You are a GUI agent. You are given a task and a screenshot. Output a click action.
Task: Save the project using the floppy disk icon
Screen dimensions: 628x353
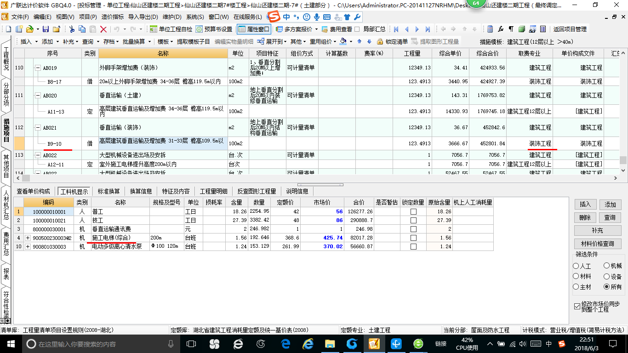coord(45,29)
